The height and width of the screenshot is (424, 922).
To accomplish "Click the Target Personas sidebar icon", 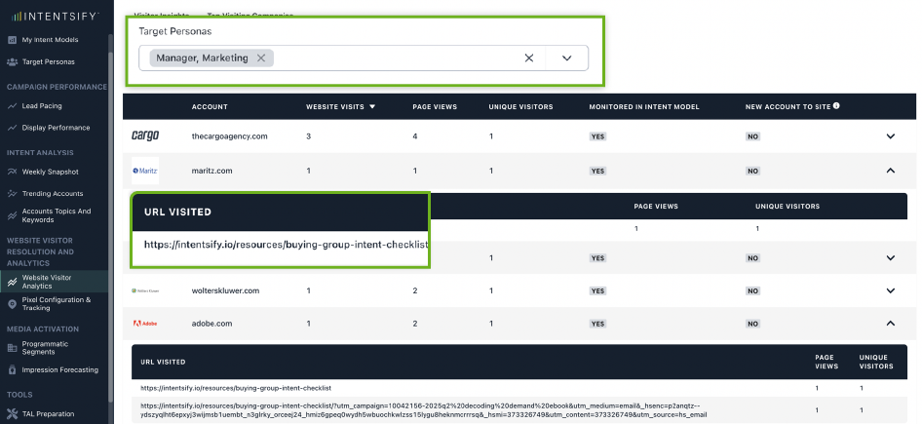I will (x=12, y=61).
